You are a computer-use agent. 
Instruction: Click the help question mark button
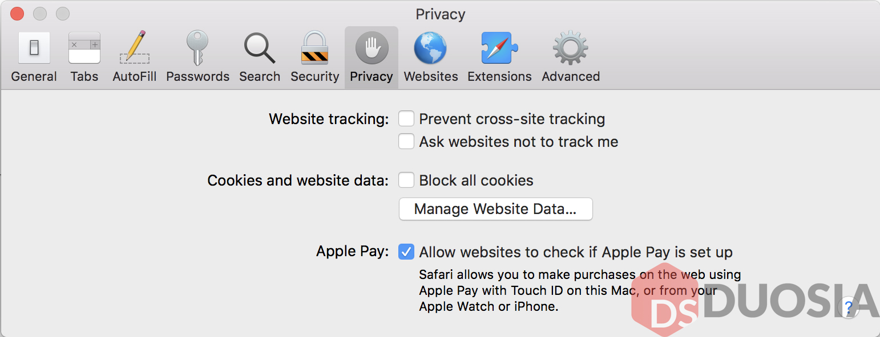(x=849, y=308)
